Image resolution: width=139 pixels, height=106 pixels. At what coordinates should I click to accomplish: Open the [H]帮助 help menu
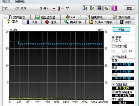(x=20, y=2)
